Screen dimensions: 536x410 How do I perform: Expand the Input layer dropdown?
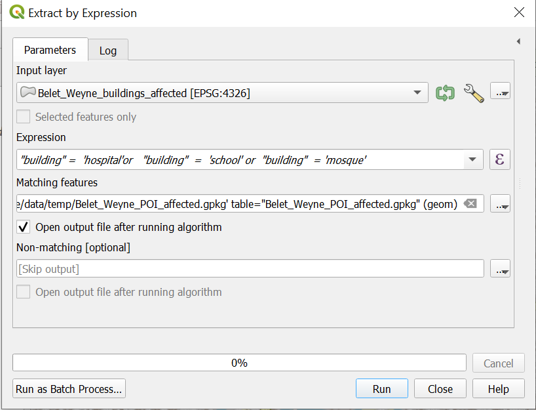(x=417, y=92)
